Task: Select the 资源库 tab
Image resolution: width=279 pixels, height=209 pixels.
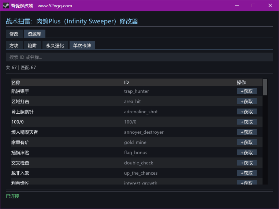Action: point(34,34)
